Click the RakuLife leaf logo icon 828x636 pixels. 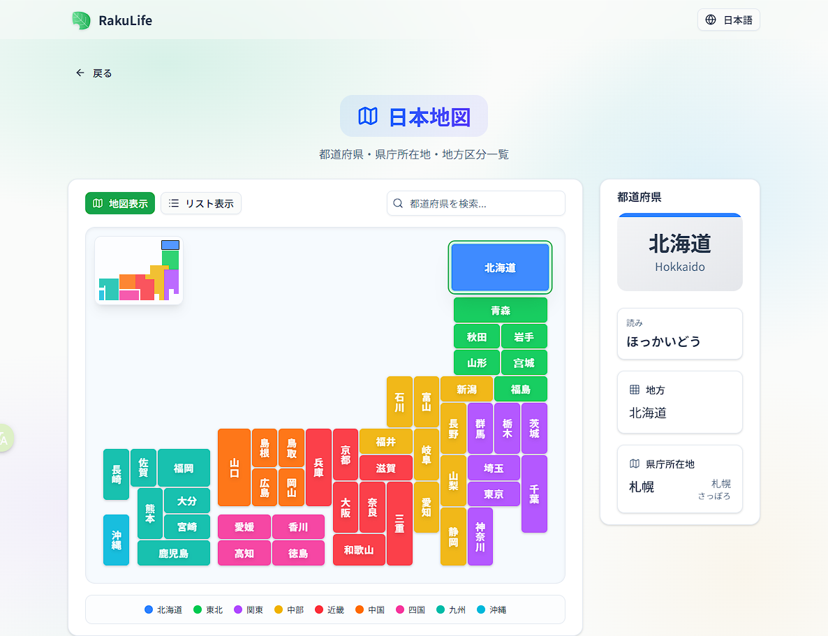pos(81,20)
